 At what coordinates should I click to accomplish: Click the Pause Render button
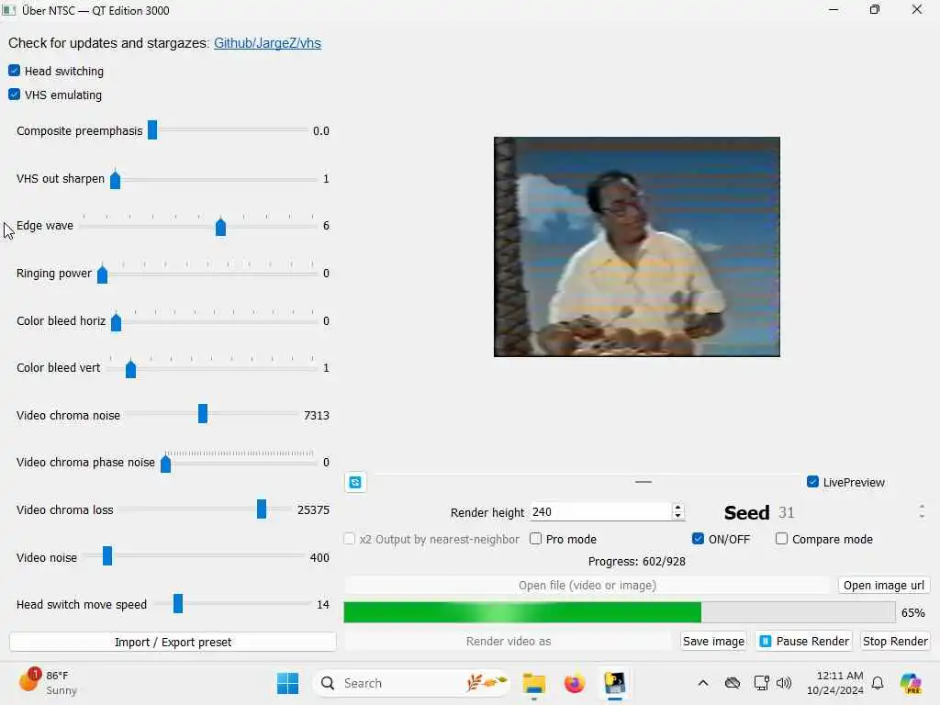tap(804, 642)
